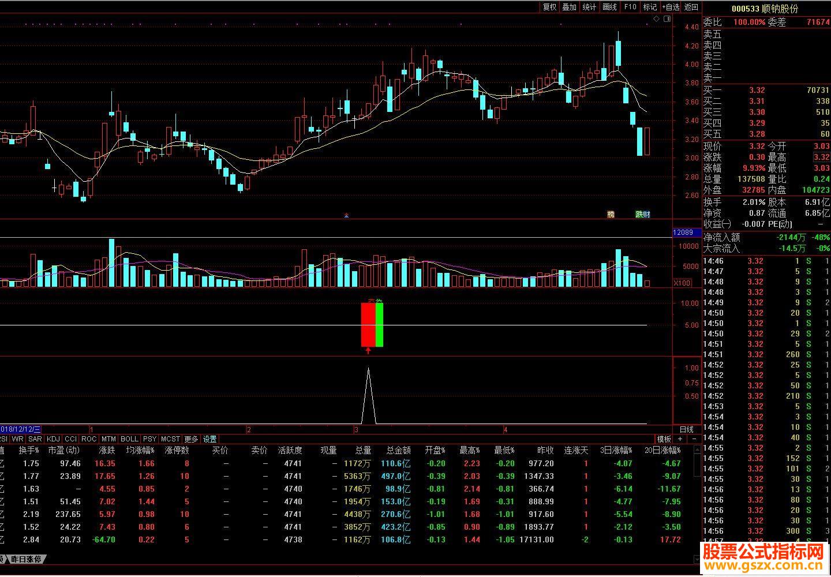831x577 pixels.
Task: Click the diamond icon above the chart
Action: coord(656,19)
